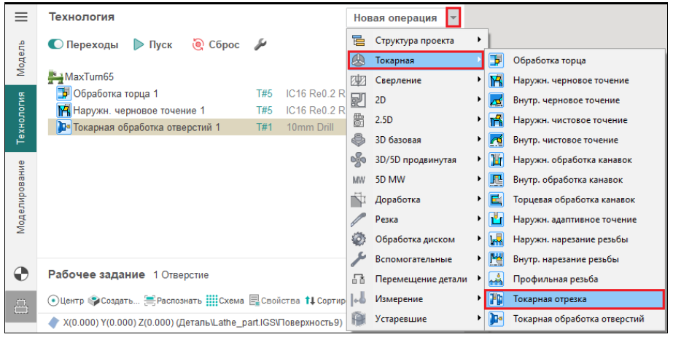This screenshot has height=337, width=673.
Task: Select Обработка торца in submenu
Action: tap(548, 60)
